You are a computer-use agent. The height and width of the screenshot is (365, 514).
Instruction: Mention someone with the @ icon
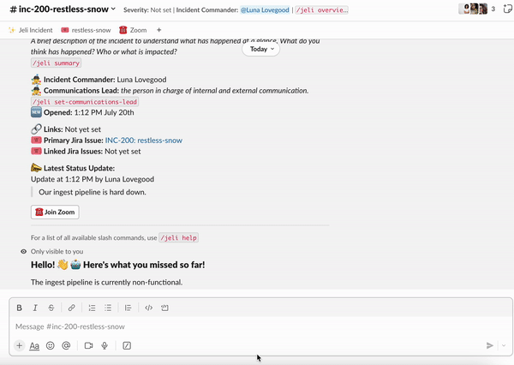tap(66, 345)
